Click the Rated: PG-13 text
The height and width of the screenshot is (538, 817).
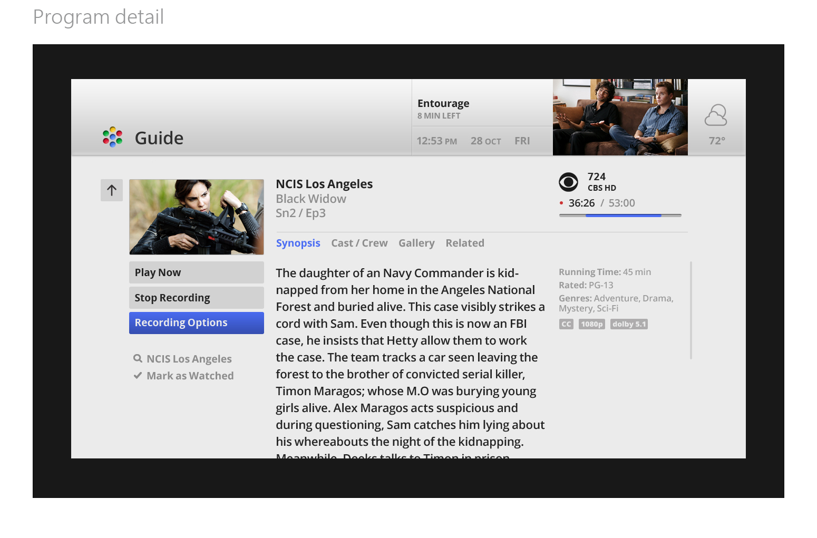[586, 285]
